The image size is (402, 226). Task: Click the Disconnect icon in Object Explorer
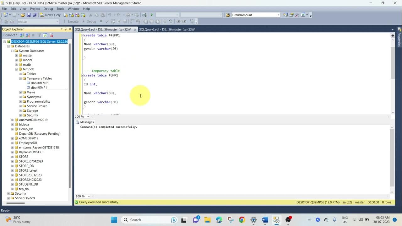tap(27, 35)
